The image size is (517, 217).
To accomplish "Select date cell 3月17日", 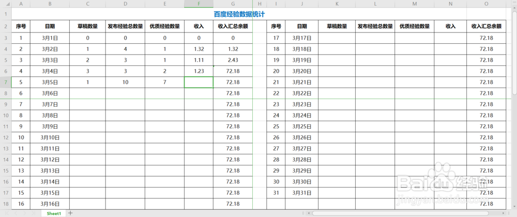I will click(x=302, y=38).
